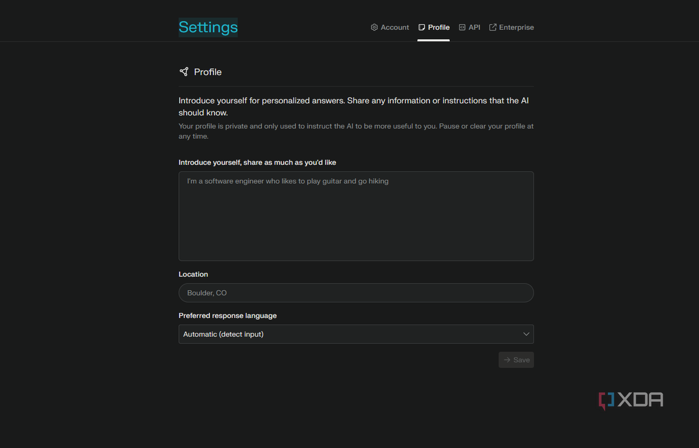Click the Location input field
The width and height of the screenshot is (699, 448).
356,293
